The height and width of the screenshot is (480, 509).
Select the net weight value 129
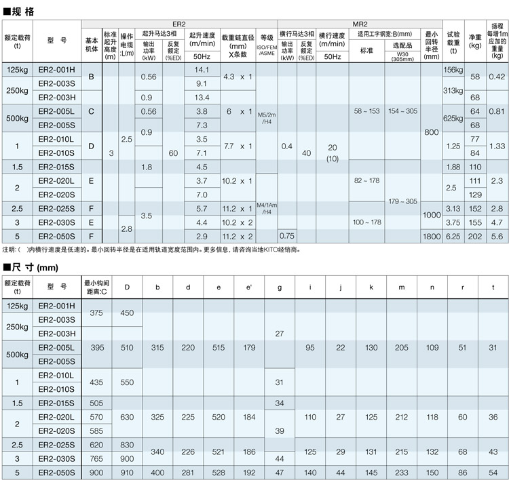pos(475,195)
